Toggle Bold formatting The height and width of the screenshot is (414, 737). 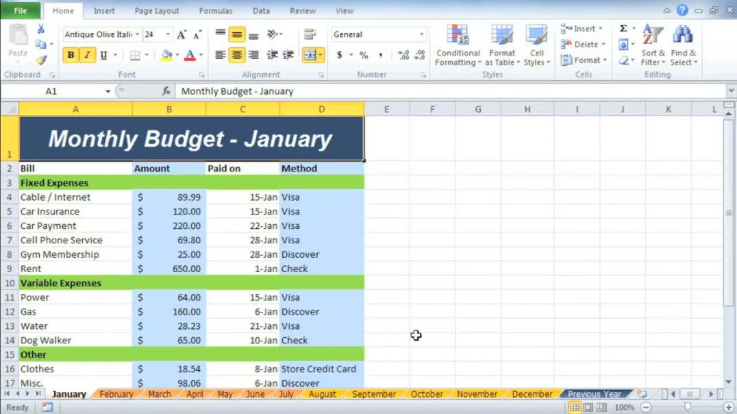tap(71, 55)
